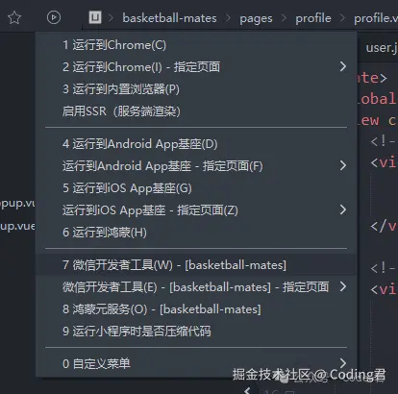398x394 pixels.
Task: Select basketball-mates in breadcrumb
Action: [x=169, y=18]
